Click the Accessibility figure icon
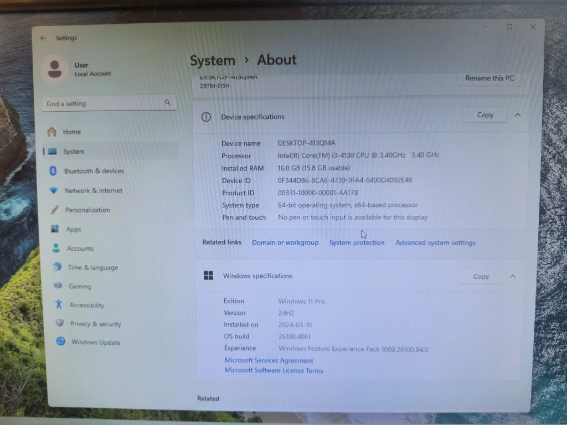This screenshot has height=425, width=567. click(59, 304)
